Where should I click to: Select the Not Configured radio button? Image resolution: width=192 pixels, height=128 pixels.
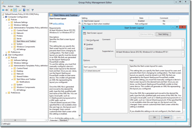[x=84, y=40]
